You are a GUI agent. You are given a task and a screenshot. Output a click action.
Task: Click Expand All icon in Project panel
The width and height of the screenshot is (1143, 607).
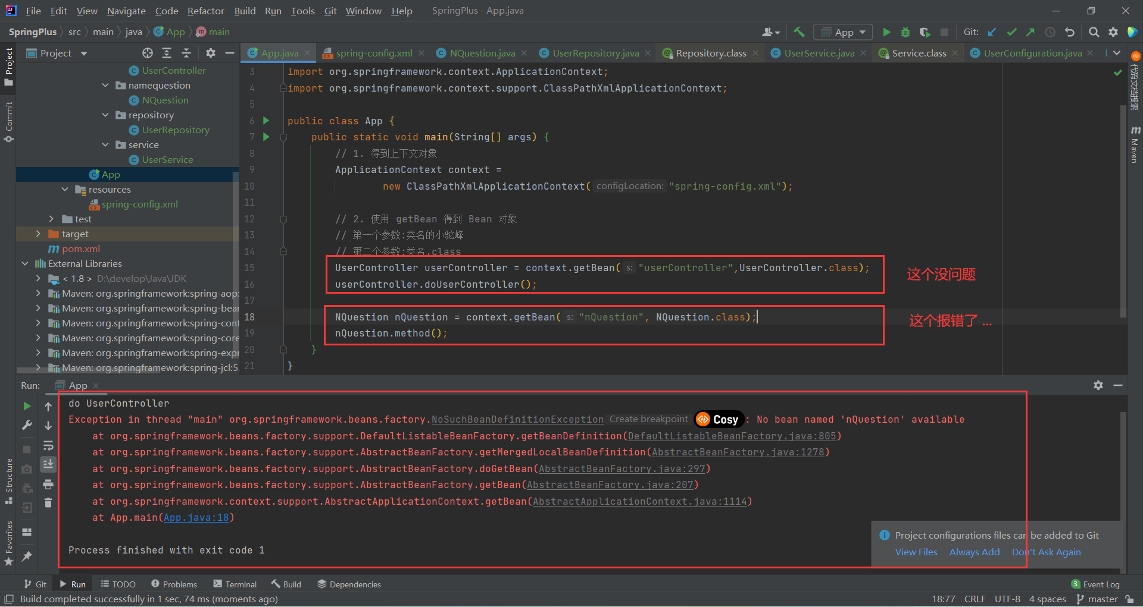(x=167, y=53)
